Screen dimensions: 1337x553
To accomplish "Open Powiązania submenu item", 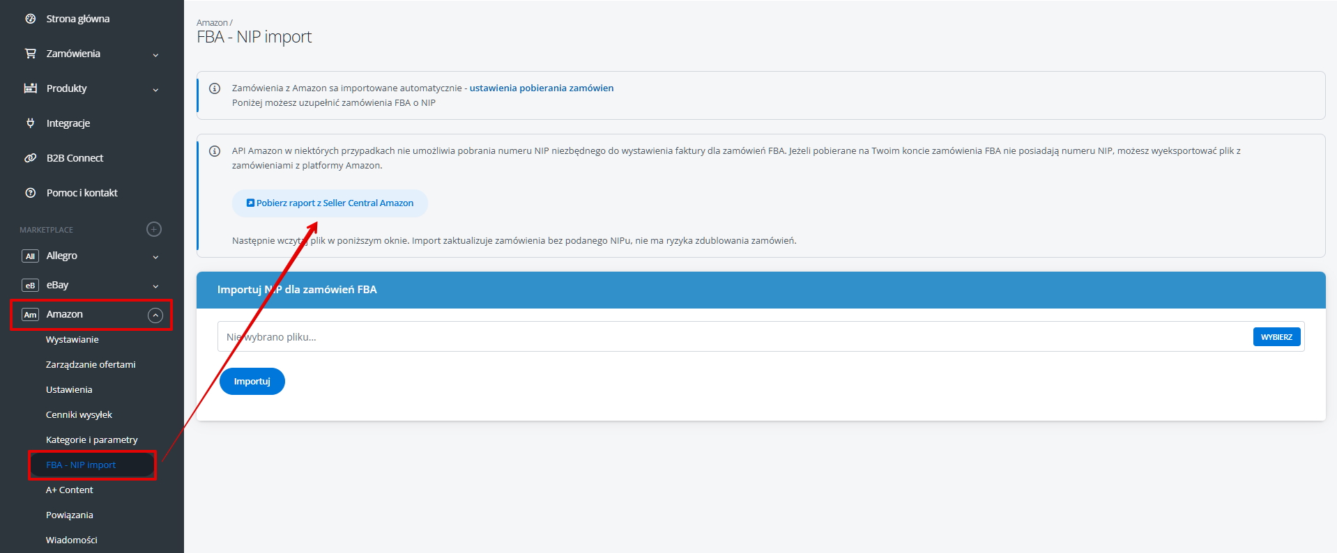I will [70, 515].
